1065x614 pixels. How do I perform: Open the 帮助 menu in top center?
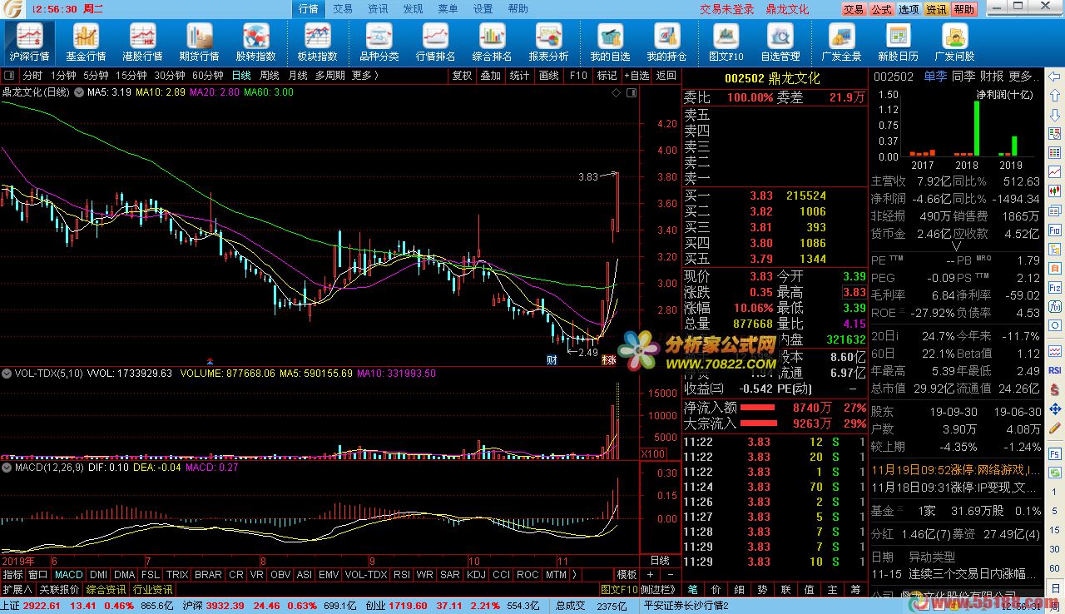click(518, 9)
